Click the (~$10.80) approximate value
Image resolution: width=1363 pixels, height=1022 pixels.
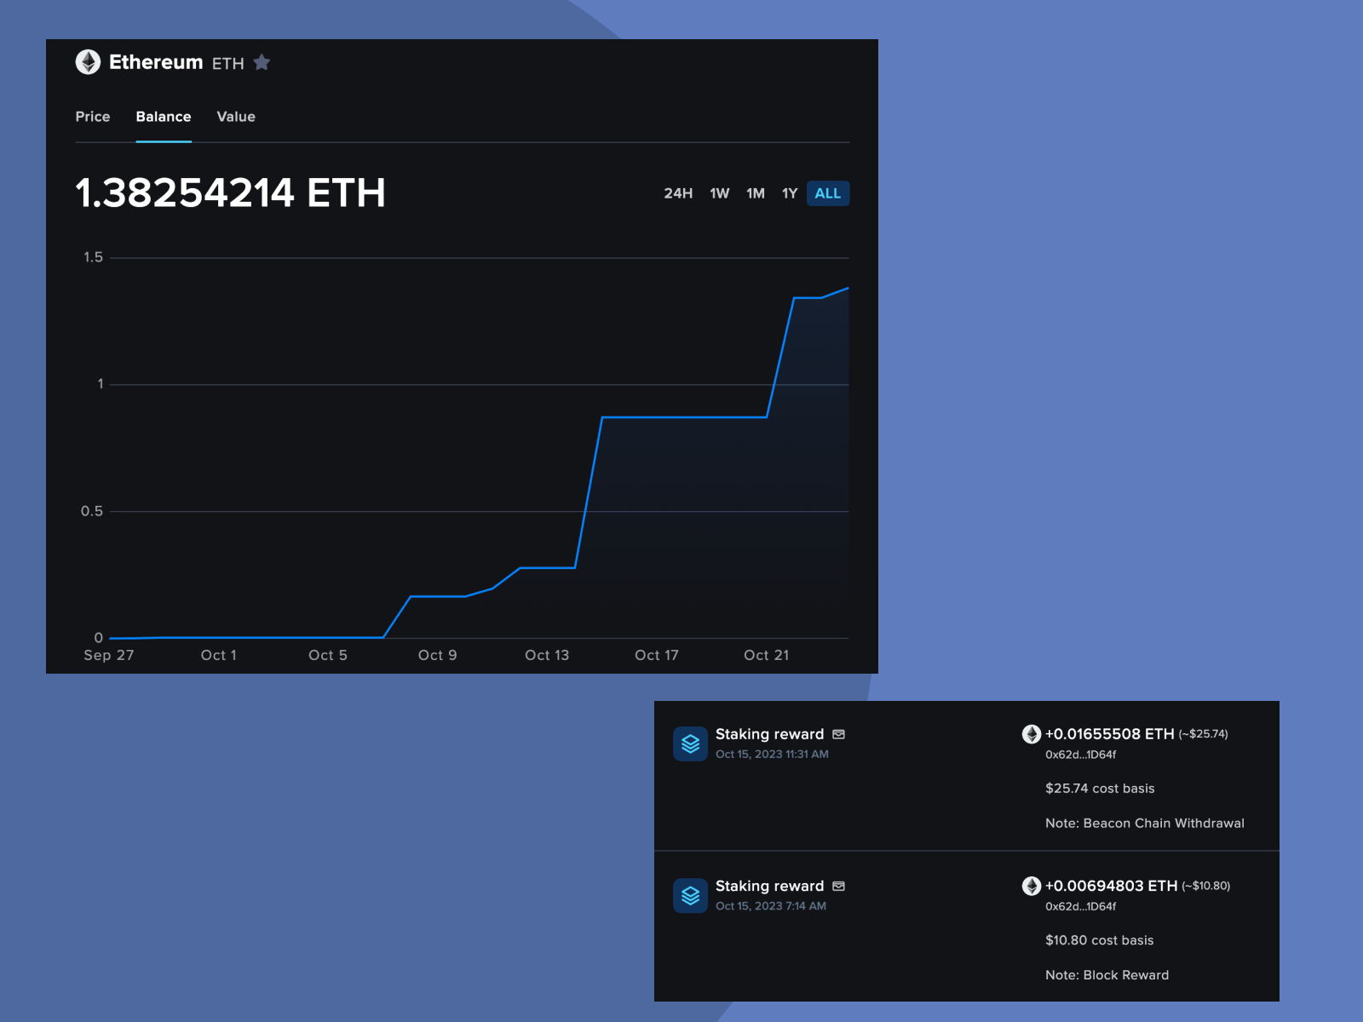[1206, 886]
